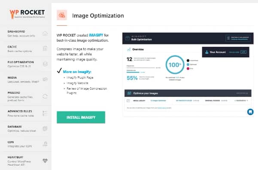
Task: Click the IMAGIFY link in the intro text
Action: click(96, 35)
